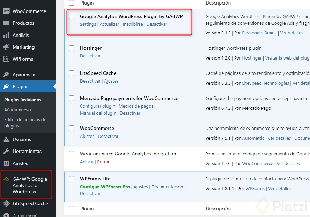
Task: Click the Productos box icon
Action: [x=6, y=23]
